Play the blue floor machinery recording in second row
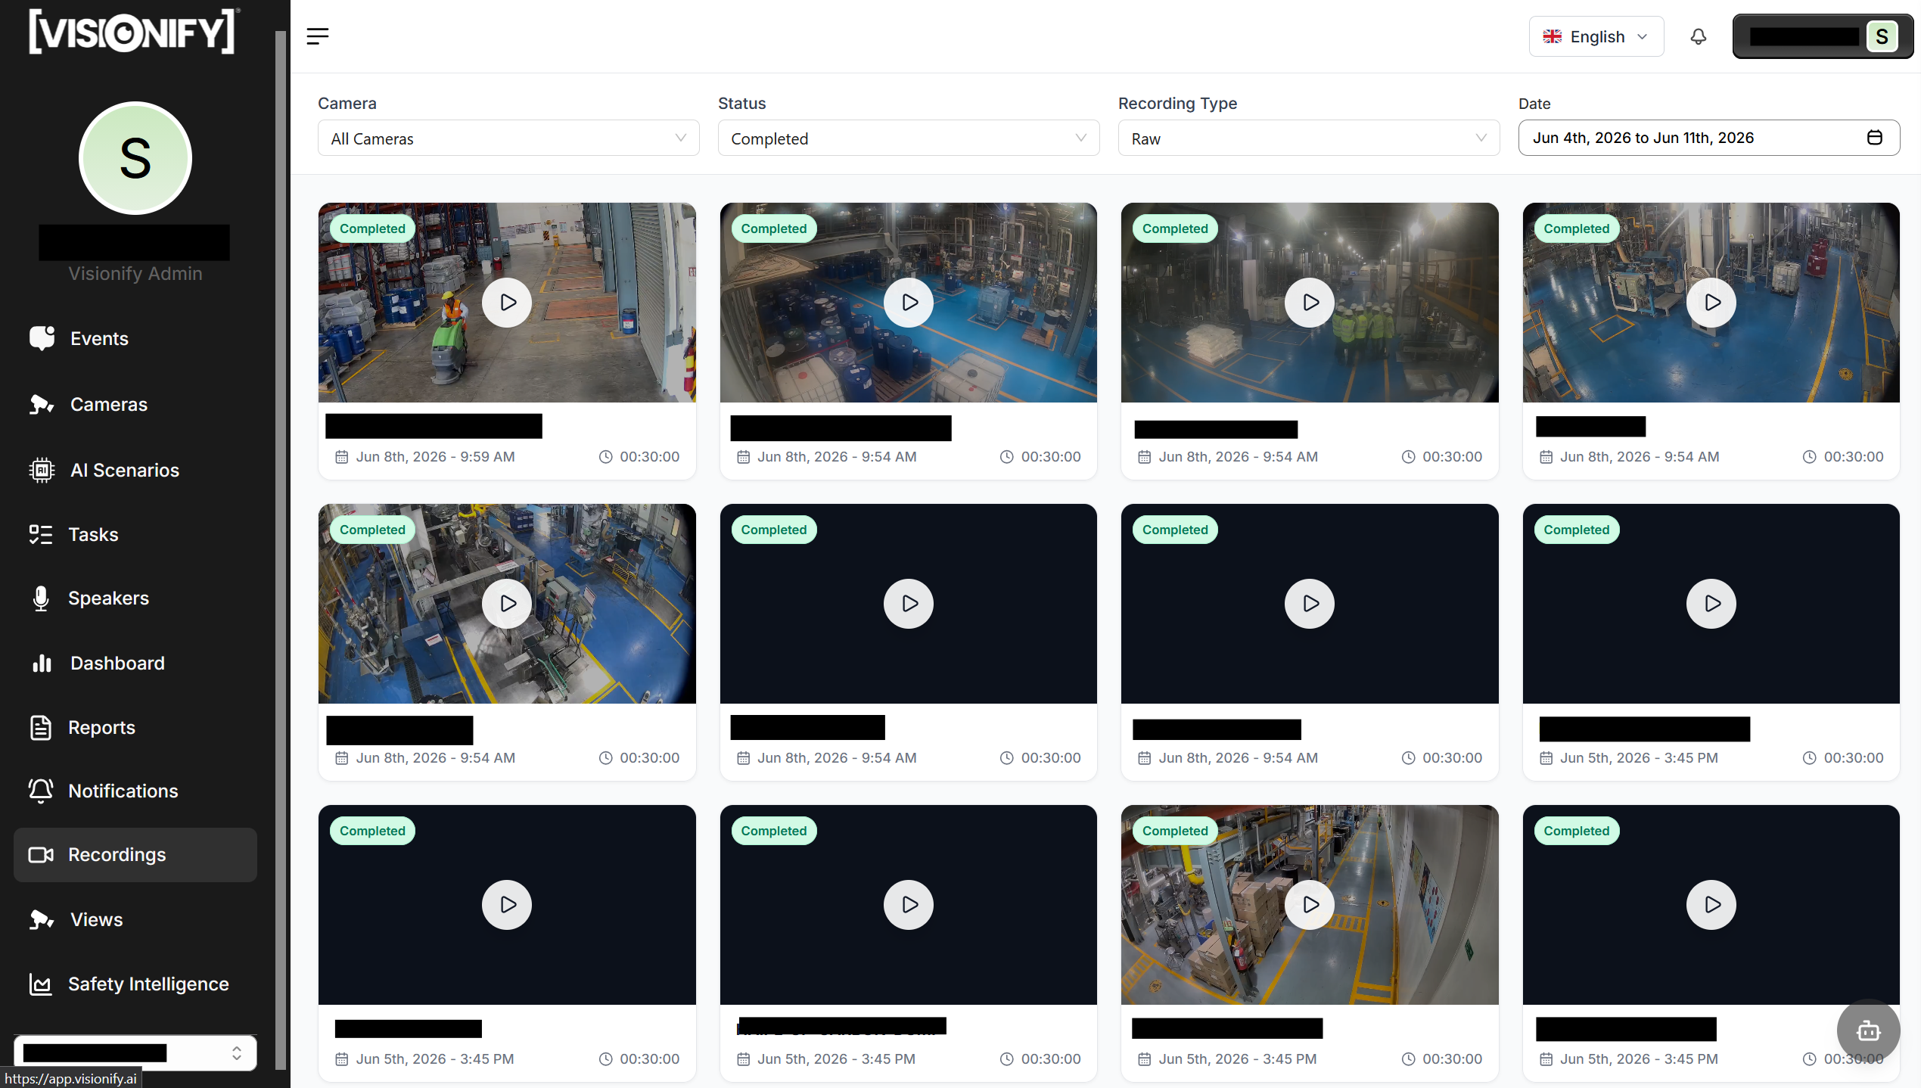Viewport: 1921px width, 1088px height. tap(507, 604)
